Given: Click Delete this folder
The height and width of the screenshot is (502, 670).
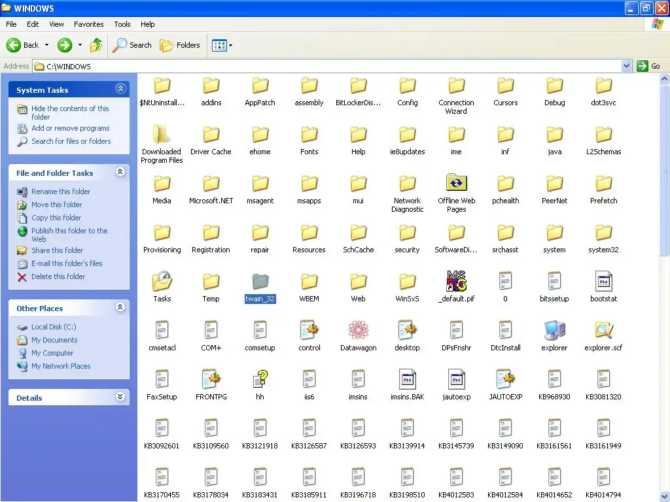Looking at the screenshot, I should pos(58,276).
